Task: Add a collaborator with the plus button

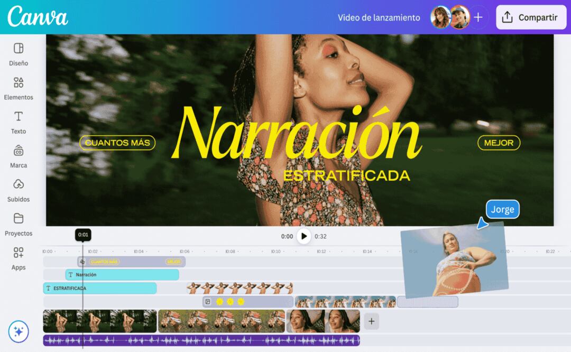Action: (478, 17)
